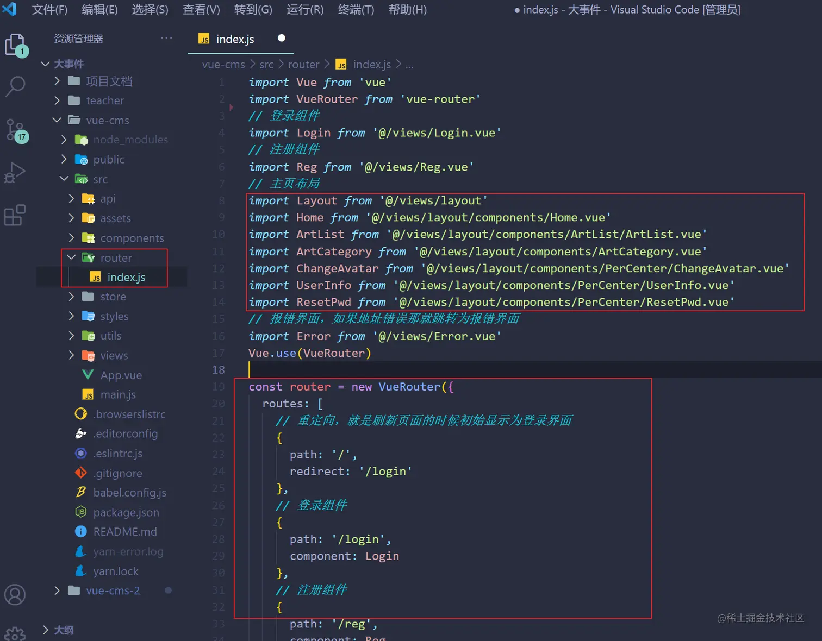Expand the store folder chevron
Image resolution: width=822 pixels, height=641 pixels.
71,296
